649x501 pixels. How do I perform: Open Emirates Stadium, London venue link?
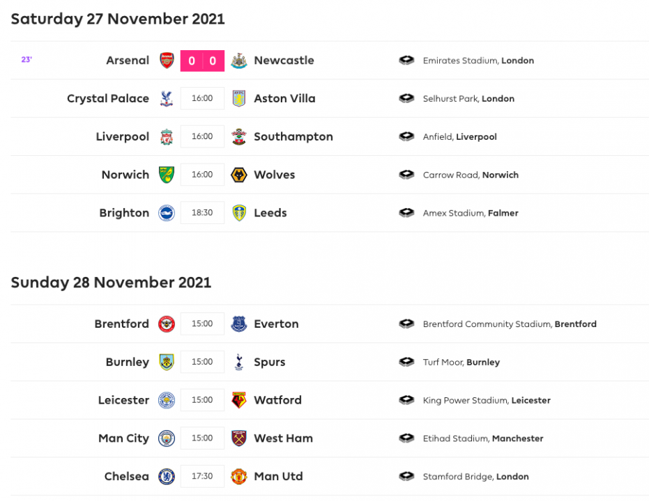pos(478,61)
